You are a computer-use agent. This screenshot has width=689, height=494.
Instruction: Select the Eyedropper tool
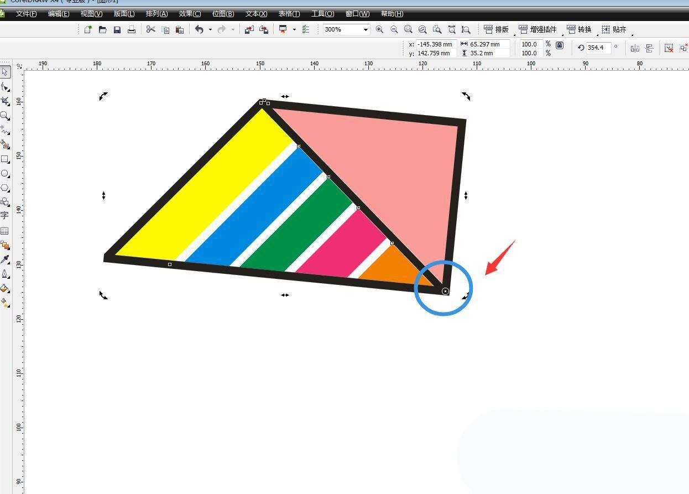(x=5, y=259)
